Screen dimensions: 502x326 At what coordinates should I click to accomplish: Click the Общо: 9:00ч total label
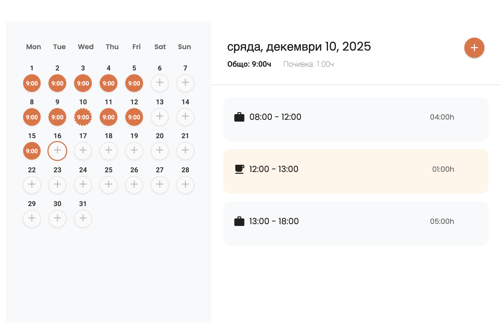(x=249, y=64)
